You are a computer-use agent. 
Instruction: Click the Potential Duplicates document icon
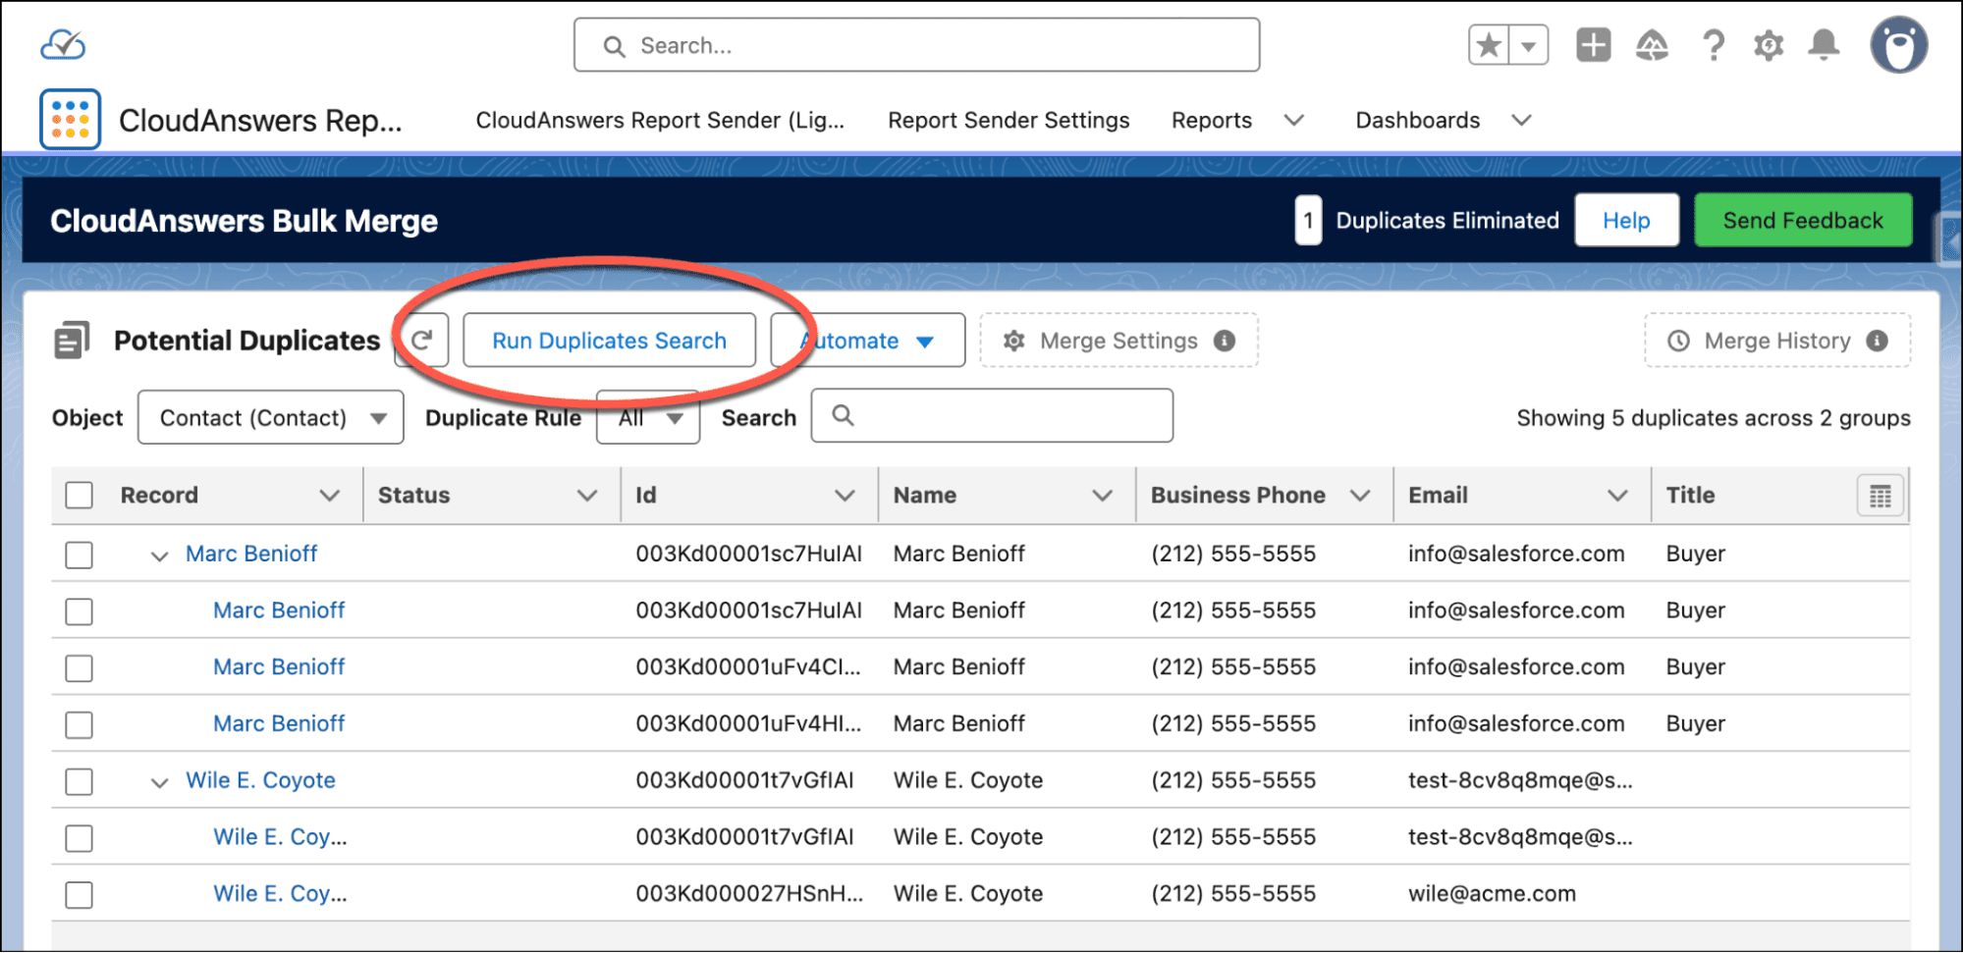point(72,341)
